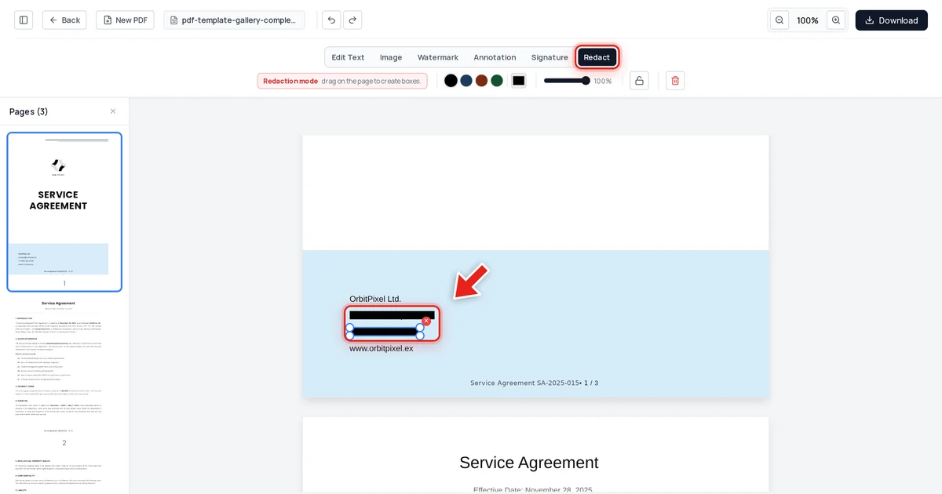This screenshot has width=942, height=494.
Task: Switch to the Edit Text tab
Action: click(348, 57)
